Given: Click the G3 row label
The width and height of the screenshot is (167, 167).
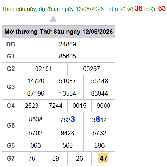Looking at the screenshot, I should (x=11, y=87).
